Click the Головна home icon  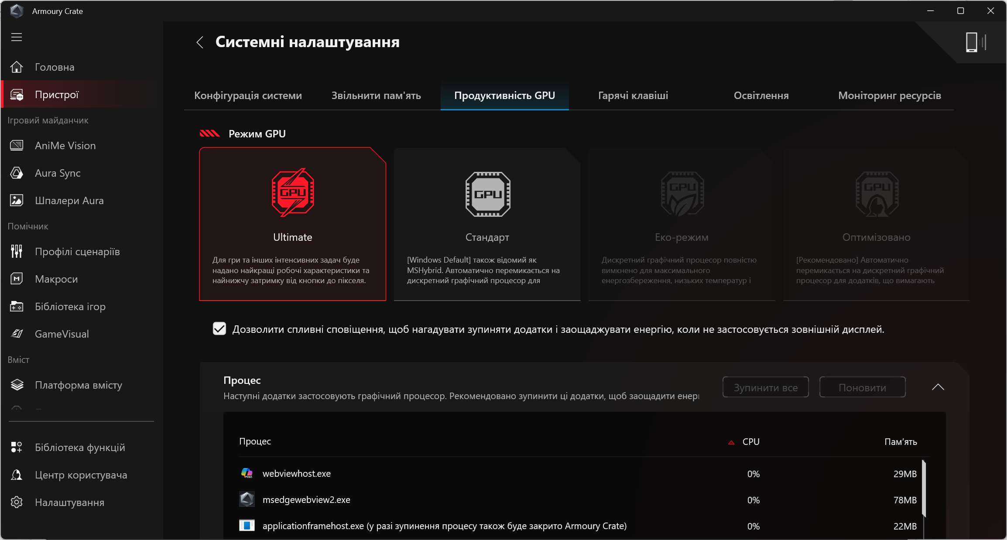(17, 67)
